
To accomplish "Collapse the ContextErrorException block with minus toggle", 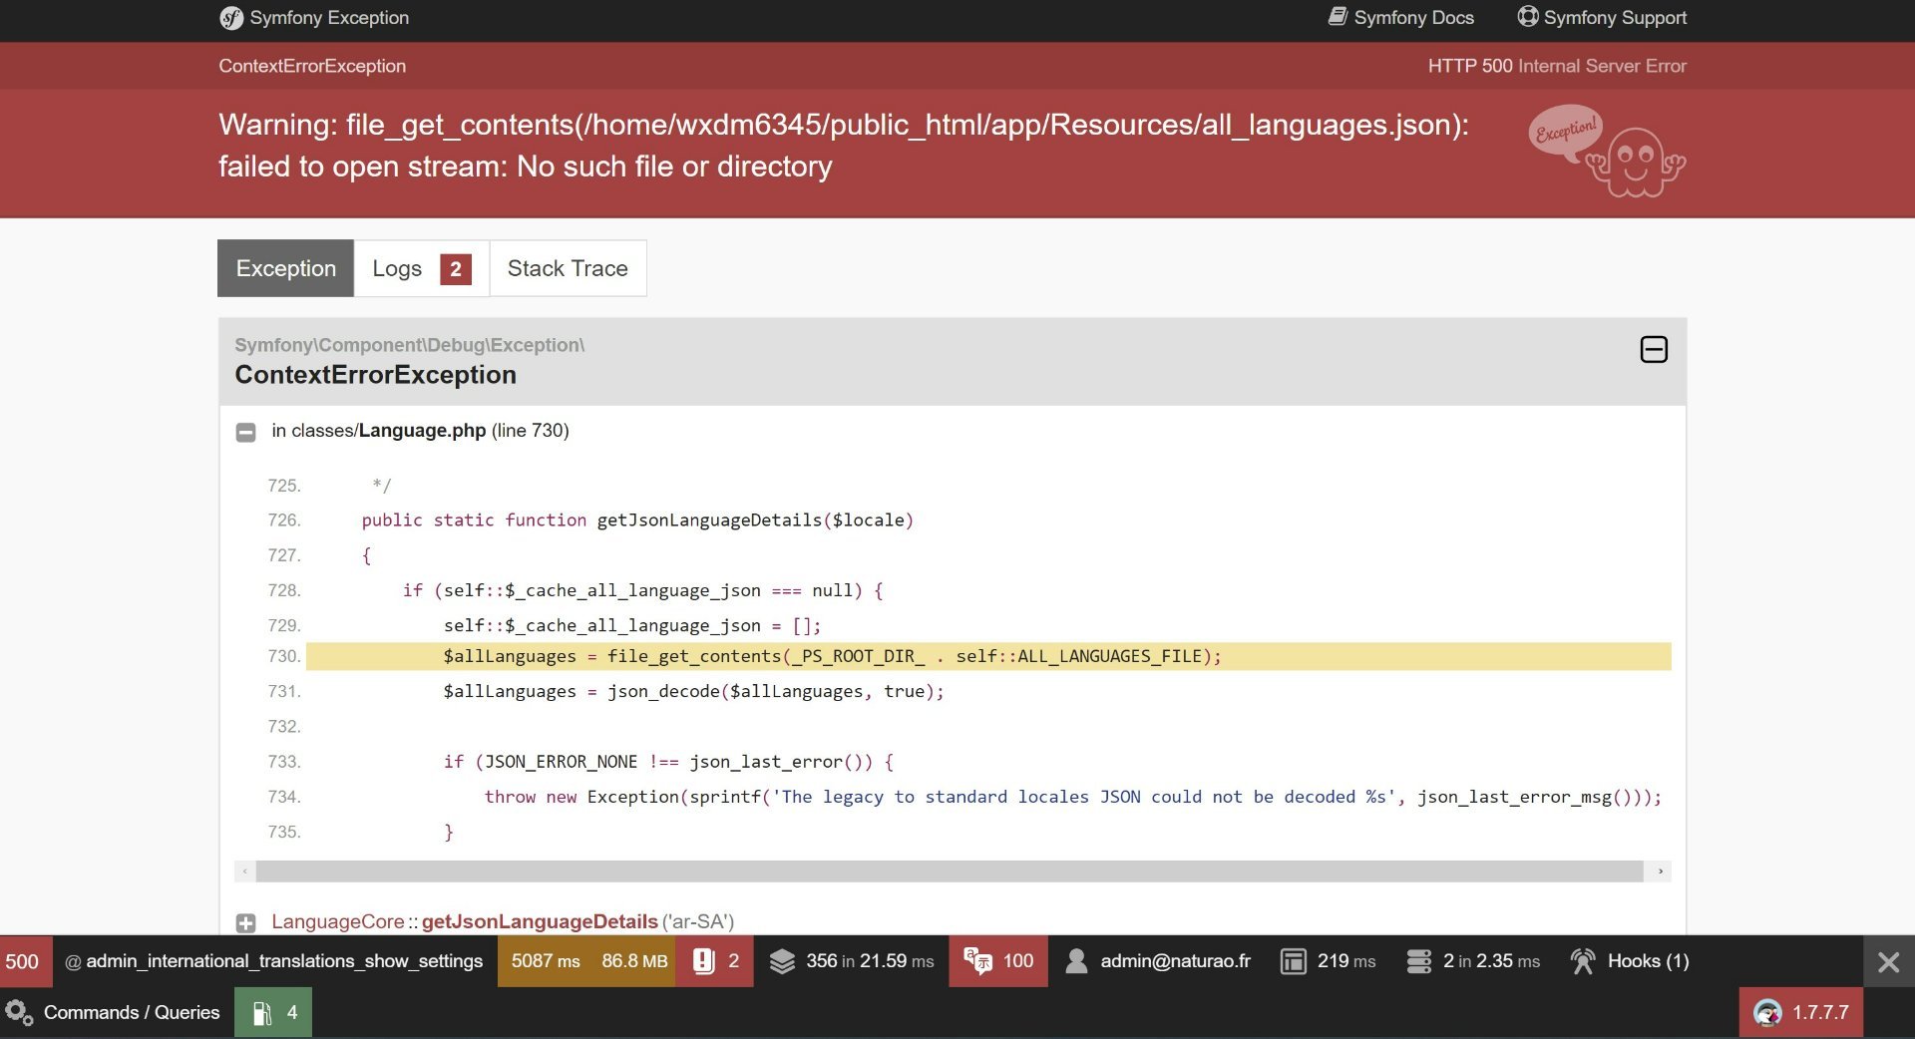I will 1654,350.
